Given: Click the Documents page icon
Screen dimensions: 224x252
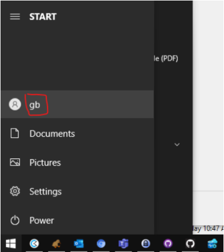Looking at the screenshot, I should 15,133.
